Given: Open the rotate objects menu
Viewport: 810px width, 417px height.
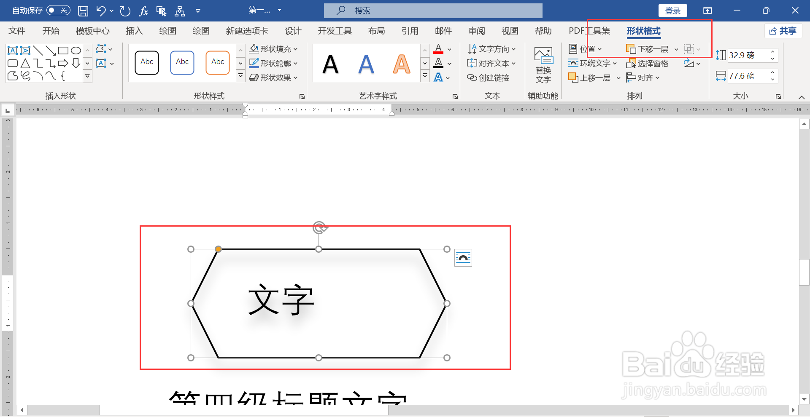Looking at the screenshot, I should pos(692,64).
